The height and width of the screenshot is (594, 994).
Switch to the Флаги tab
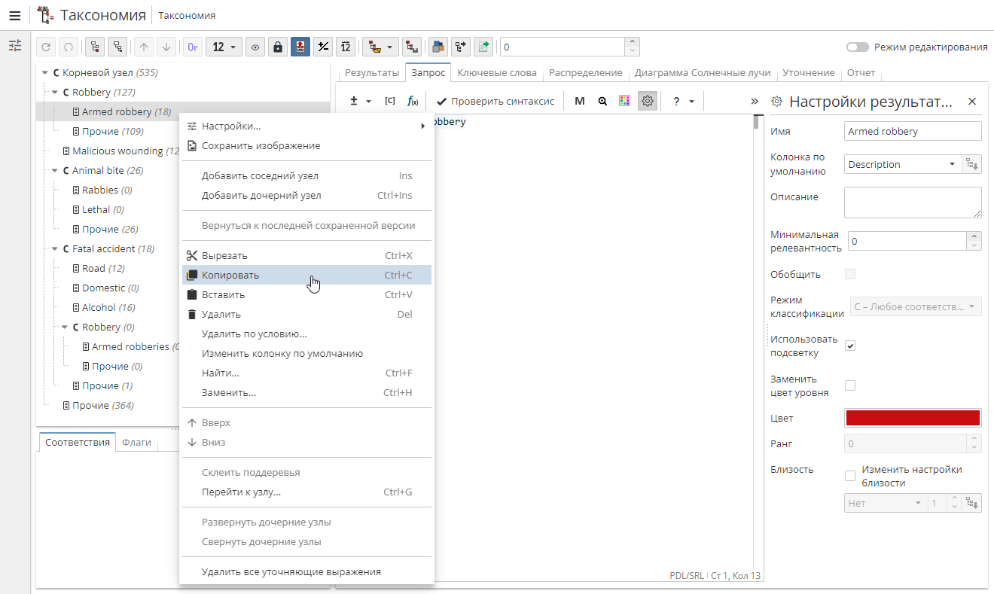(x=136, y=443)
